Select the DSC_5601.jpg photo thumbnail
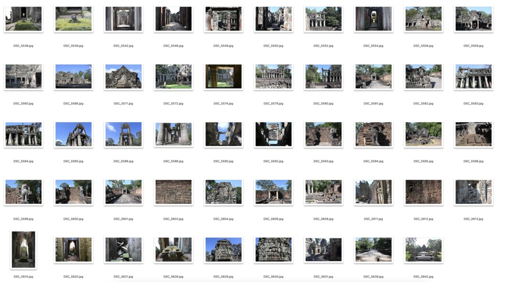511x282 pixels. [x=124, y=192]
